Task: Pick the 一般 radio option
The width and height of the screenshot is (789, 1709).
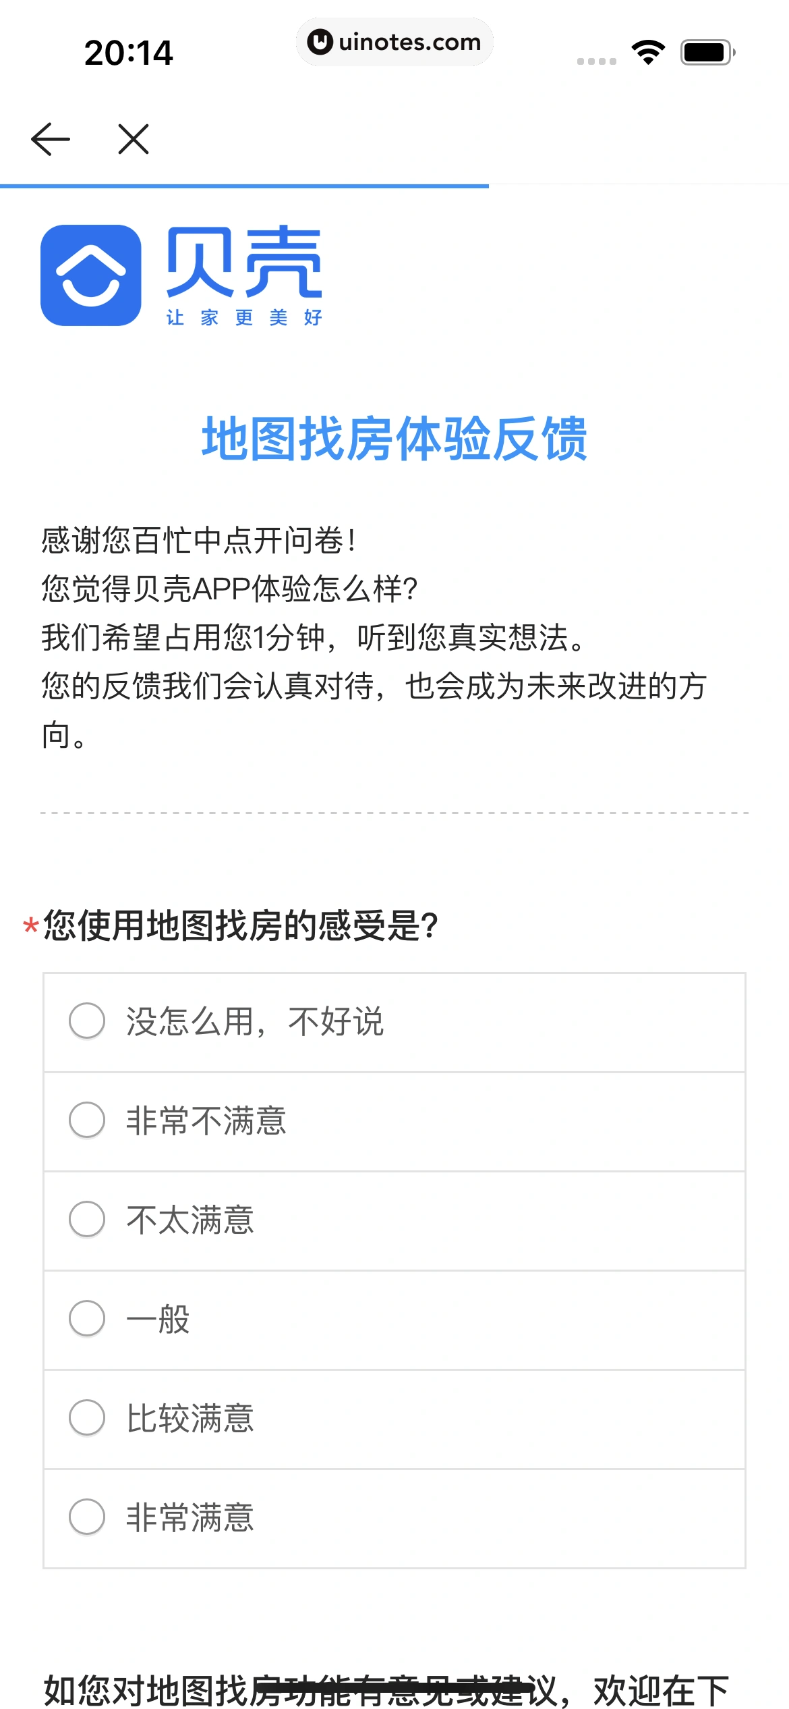Action: pos(88,1318)
